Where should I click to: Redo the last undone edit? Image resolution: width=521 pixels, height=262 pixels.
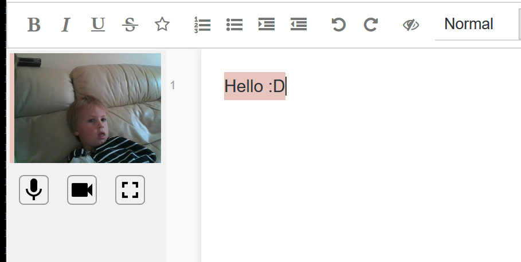(371, 25)
